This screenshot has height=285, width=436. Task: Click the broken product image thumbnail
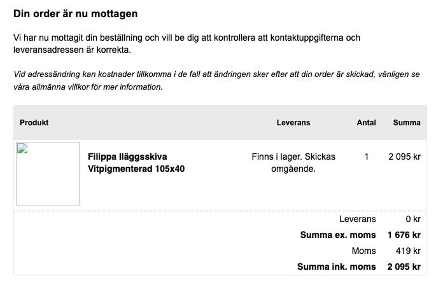tap(48, 174)
